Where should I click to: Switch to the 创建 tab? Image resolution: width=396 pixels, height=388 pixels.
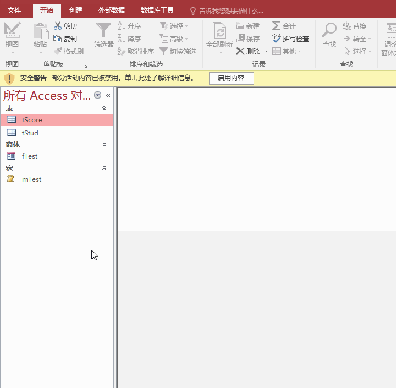(x=76, y=10)
